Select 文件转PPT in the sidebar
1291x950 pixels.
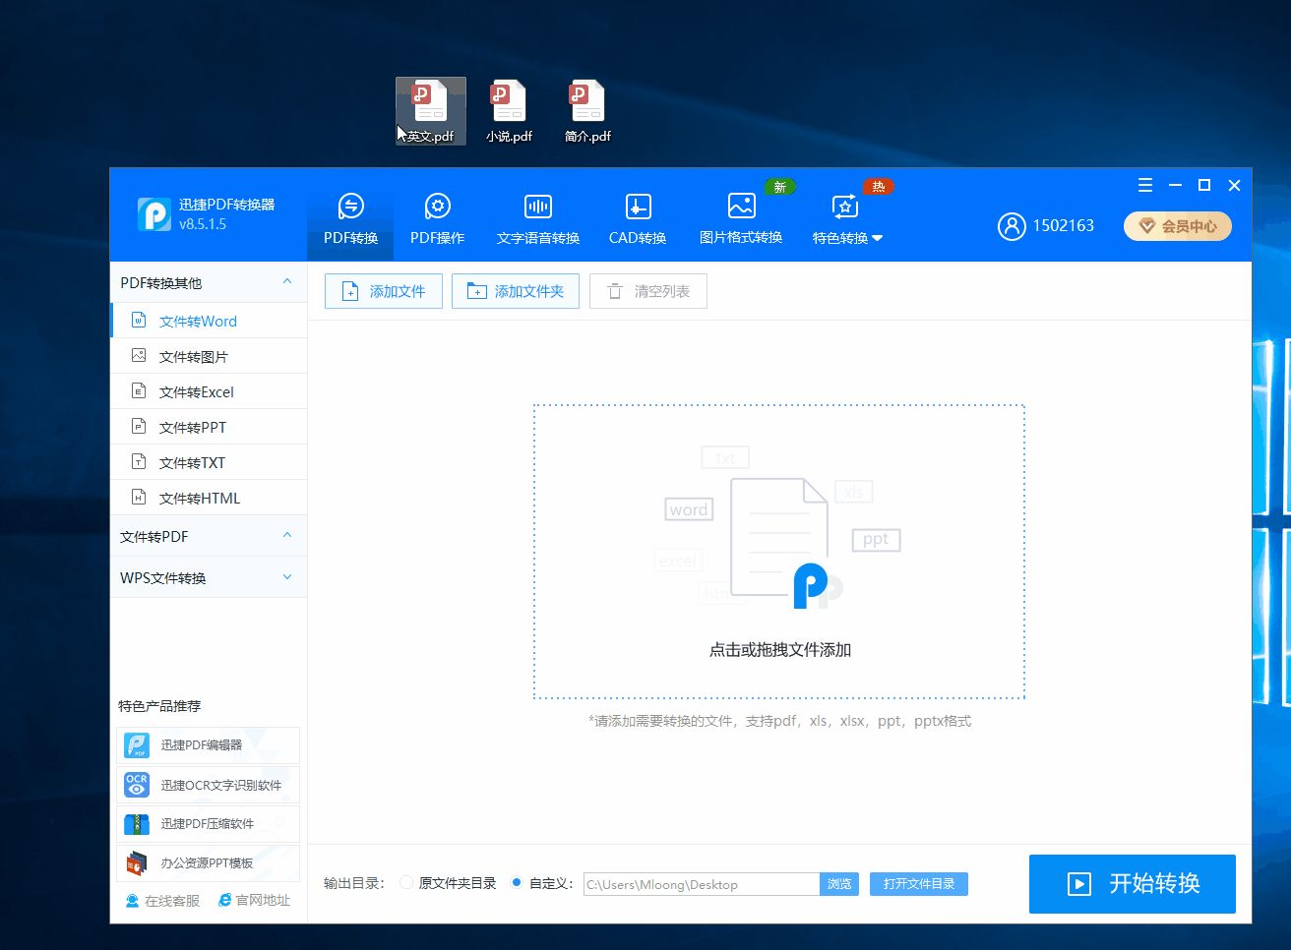tap(209, 427)
